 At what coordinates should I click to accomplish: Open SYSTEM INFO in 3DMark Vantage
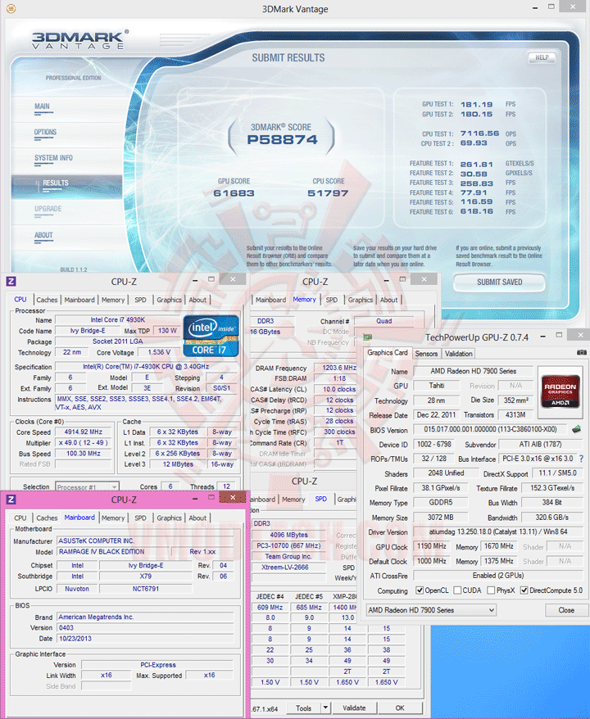pyautogui.click(x=53, y=158)
